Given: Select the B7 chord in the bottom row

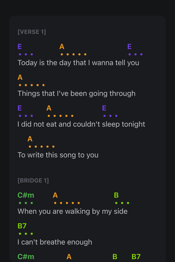Looking at the screenshot, I should 136,257.
